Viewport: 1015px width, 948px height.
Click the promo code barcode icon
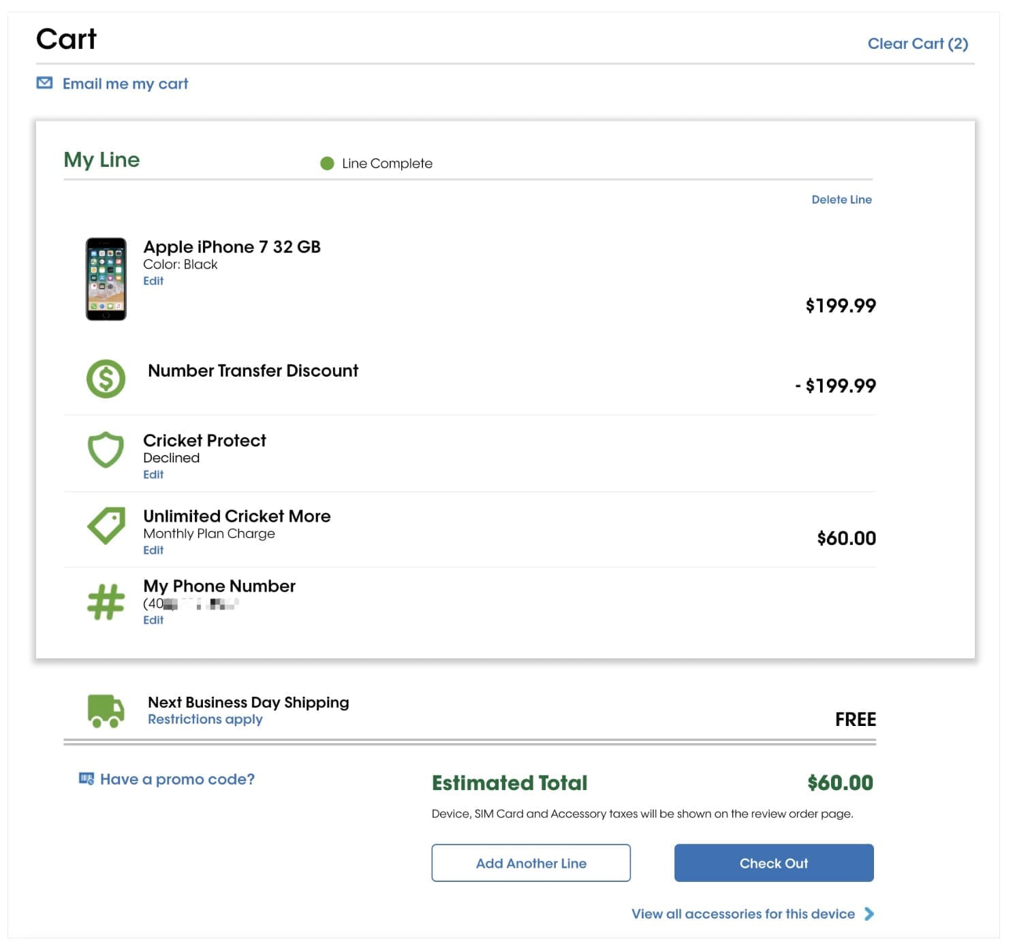(x=87, y=779)
